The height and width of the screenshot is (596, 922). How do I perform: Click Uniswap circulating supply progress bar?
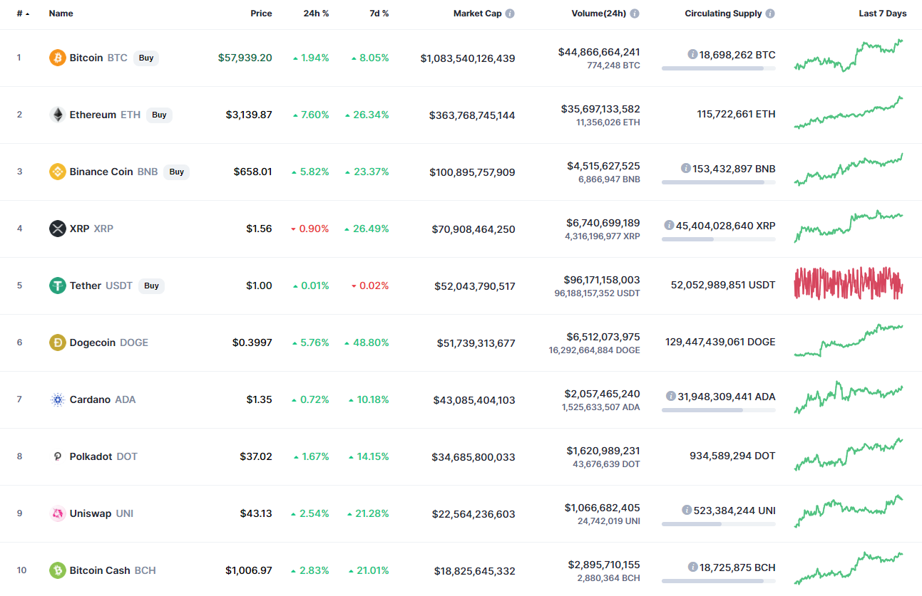[719, 524]
